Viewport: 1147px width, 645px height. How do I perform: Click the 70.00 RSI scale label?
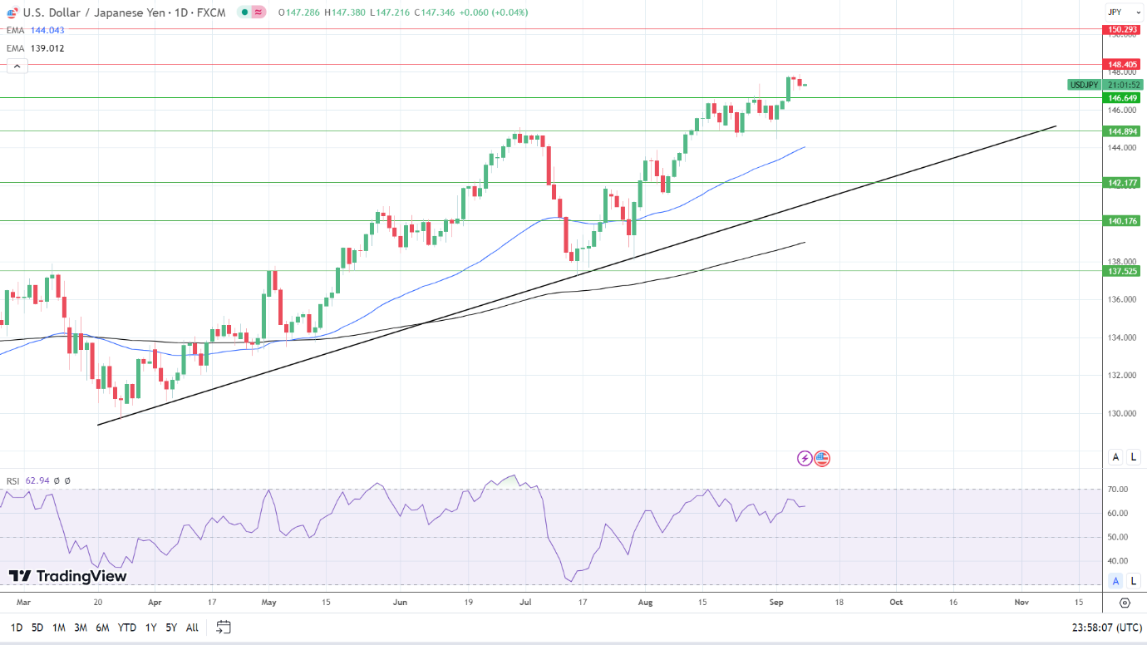1117,490
